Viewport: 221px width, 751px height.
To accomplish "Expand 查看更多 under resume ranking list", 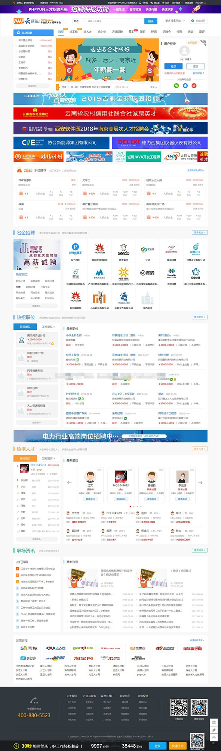I will pyautogui.click(x=37, y=539).
